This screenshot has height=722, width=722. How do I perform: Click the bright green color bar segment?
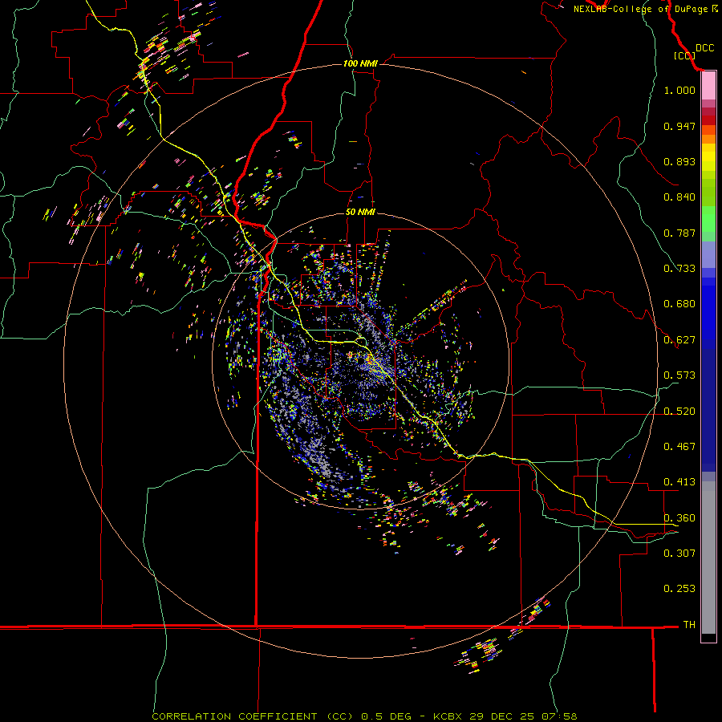(708, 219)
